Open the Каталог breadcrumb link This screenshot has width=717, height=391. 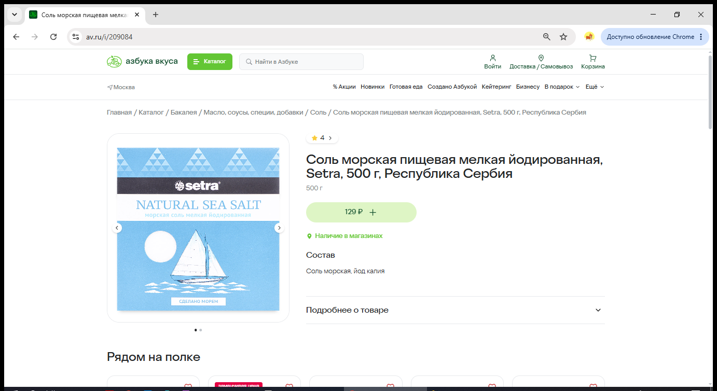click(151, 113)
